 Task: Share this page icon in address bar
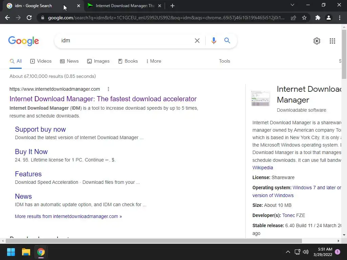[x=293, y=18]
